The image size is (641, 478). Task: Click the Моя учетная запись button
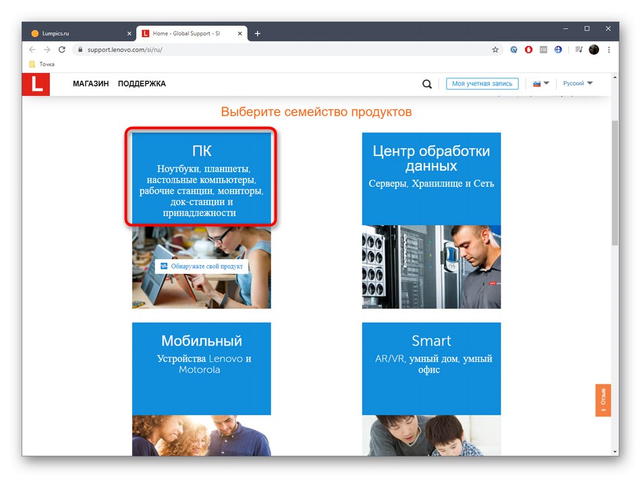(x=482, y=84)
